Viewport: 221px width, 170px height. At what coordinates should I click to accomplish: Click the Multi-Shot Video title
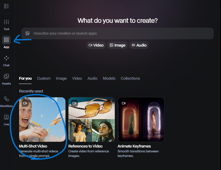[x=33, y=146]
